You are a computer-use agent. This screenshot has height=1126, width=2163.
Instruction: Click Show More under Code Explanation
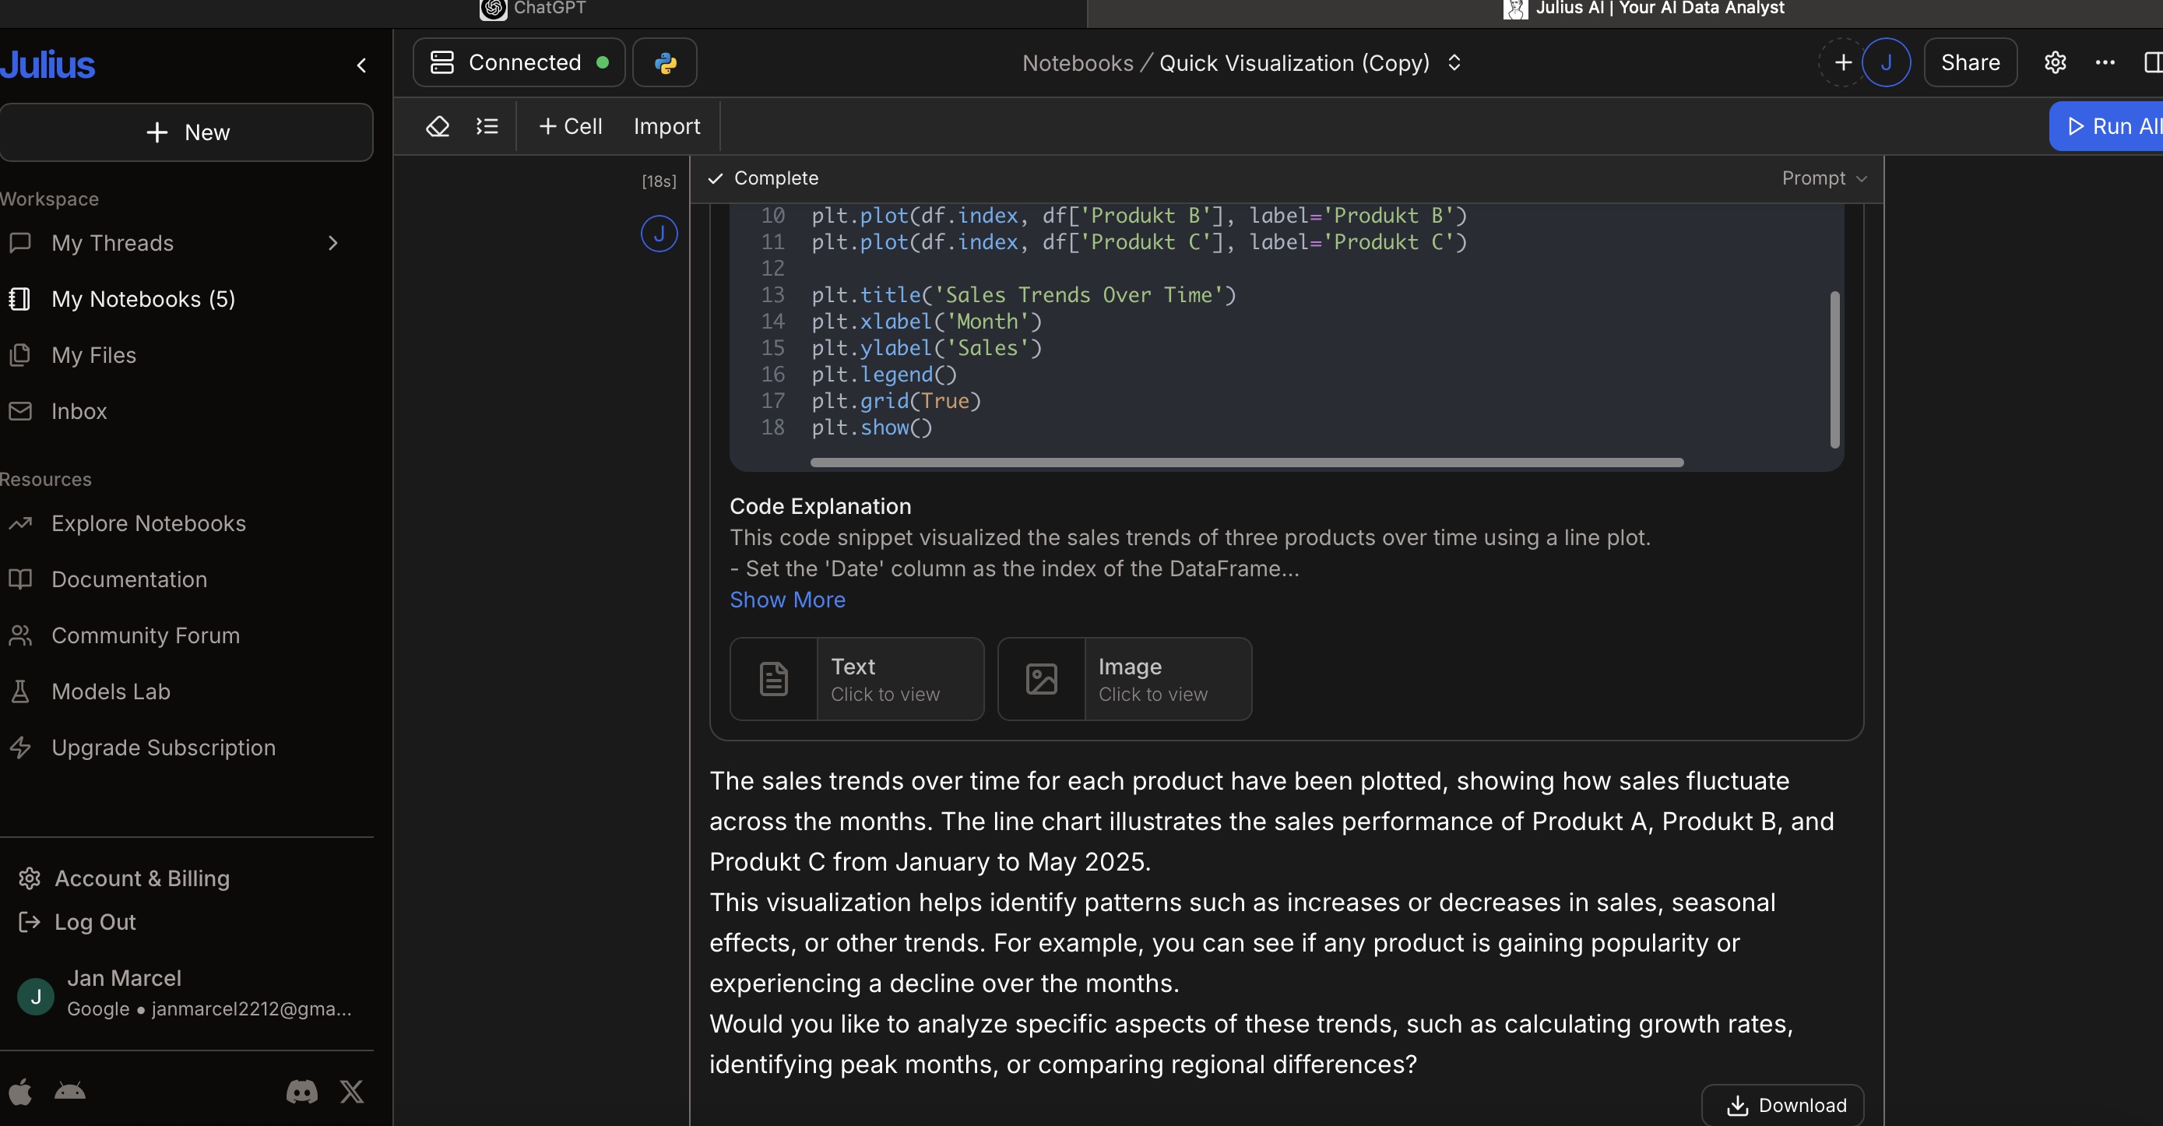point(788,600)
